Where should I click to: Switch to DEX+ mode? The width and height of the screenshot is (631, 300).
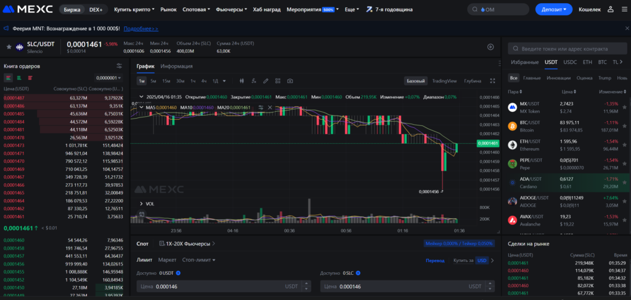[96, 9]
